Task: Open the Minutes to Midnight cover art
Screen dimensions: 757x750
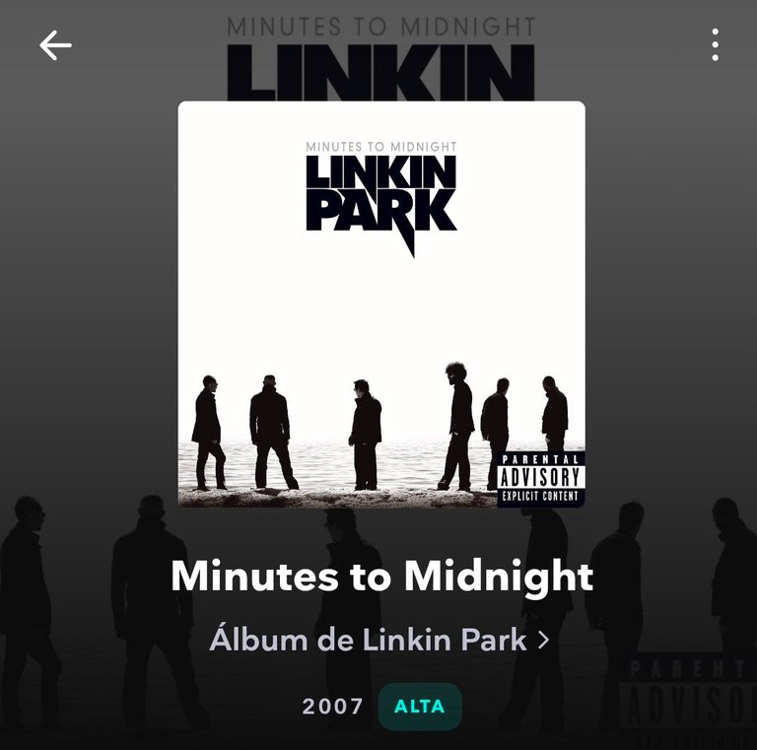Action: pyautogui.click(x=381, y=305)
